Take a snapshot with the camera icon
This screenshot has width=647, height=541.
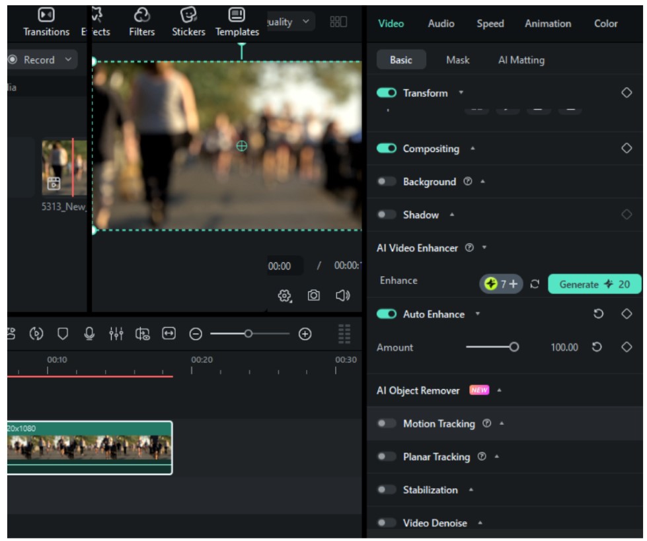click(x=314, y=295)
